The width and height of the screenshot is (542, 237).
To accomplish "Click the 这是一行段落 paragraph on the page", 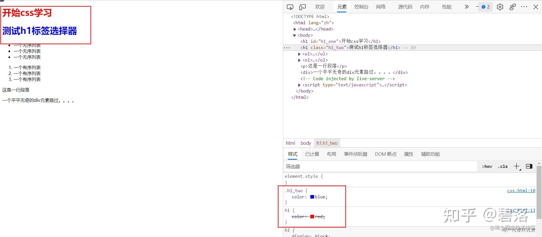I will [x=16, y=90].
